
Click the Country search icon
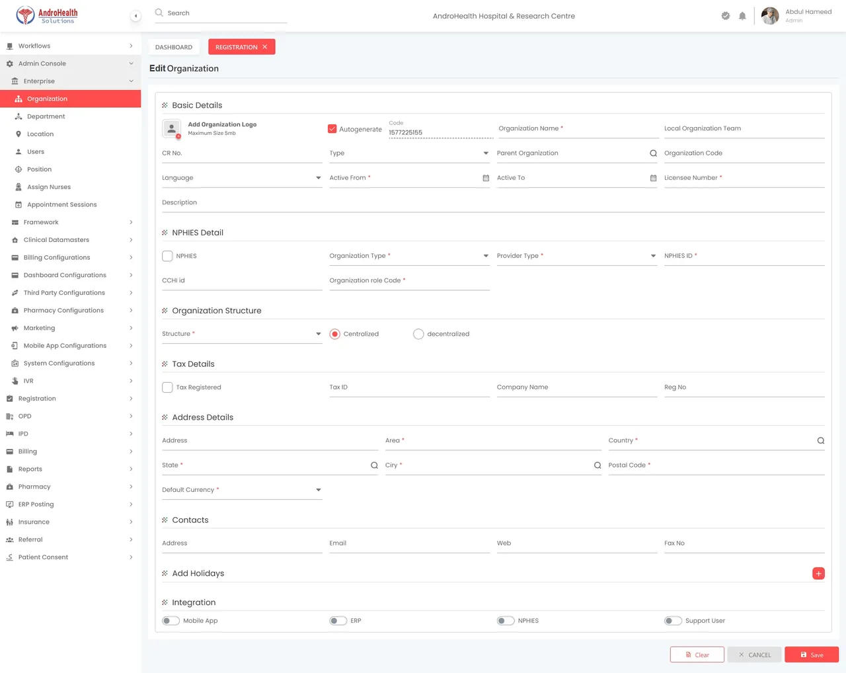pyautogui.click(x=820, y=441)
